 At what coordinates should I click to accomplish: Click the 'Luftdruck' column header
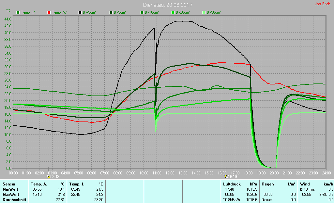click(x=232, y=184)
